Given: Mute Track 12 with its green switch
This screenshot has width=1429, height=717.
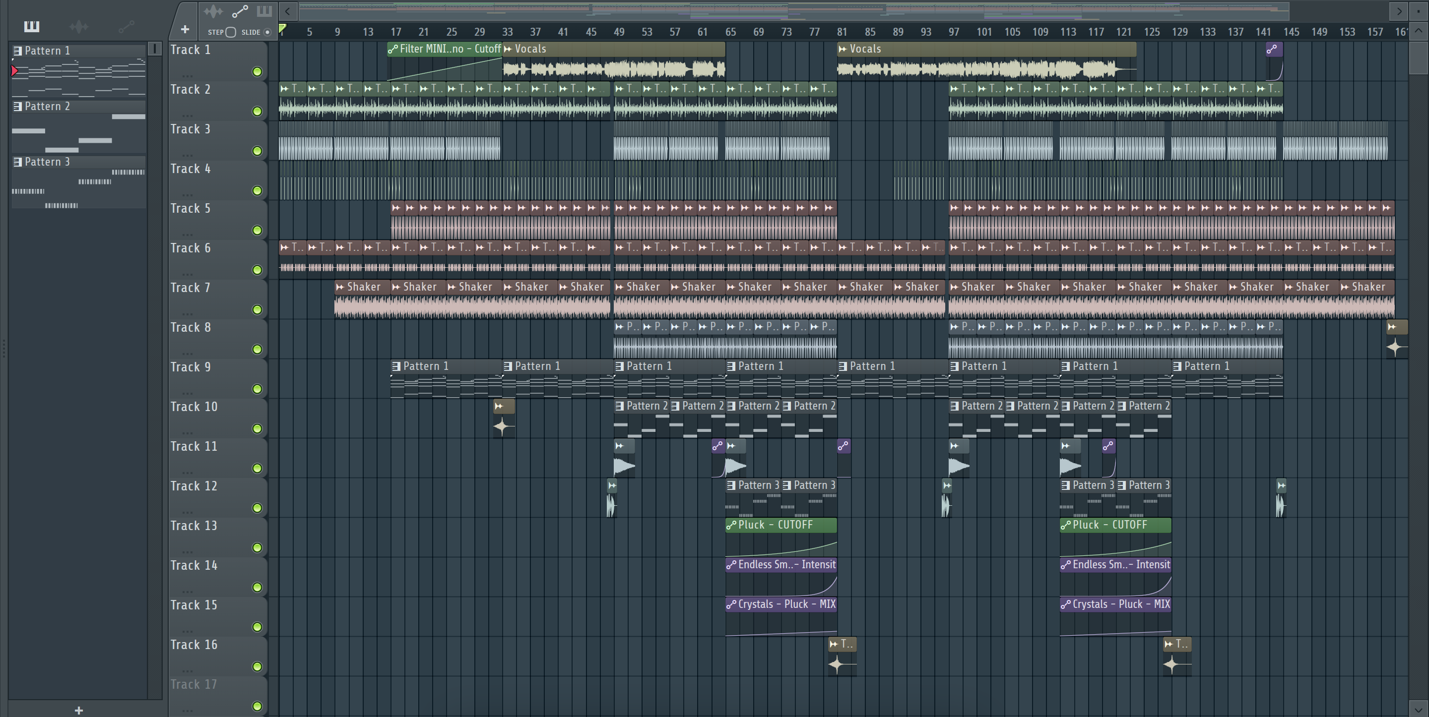Looking at the screenshot, I should [257, 508].
